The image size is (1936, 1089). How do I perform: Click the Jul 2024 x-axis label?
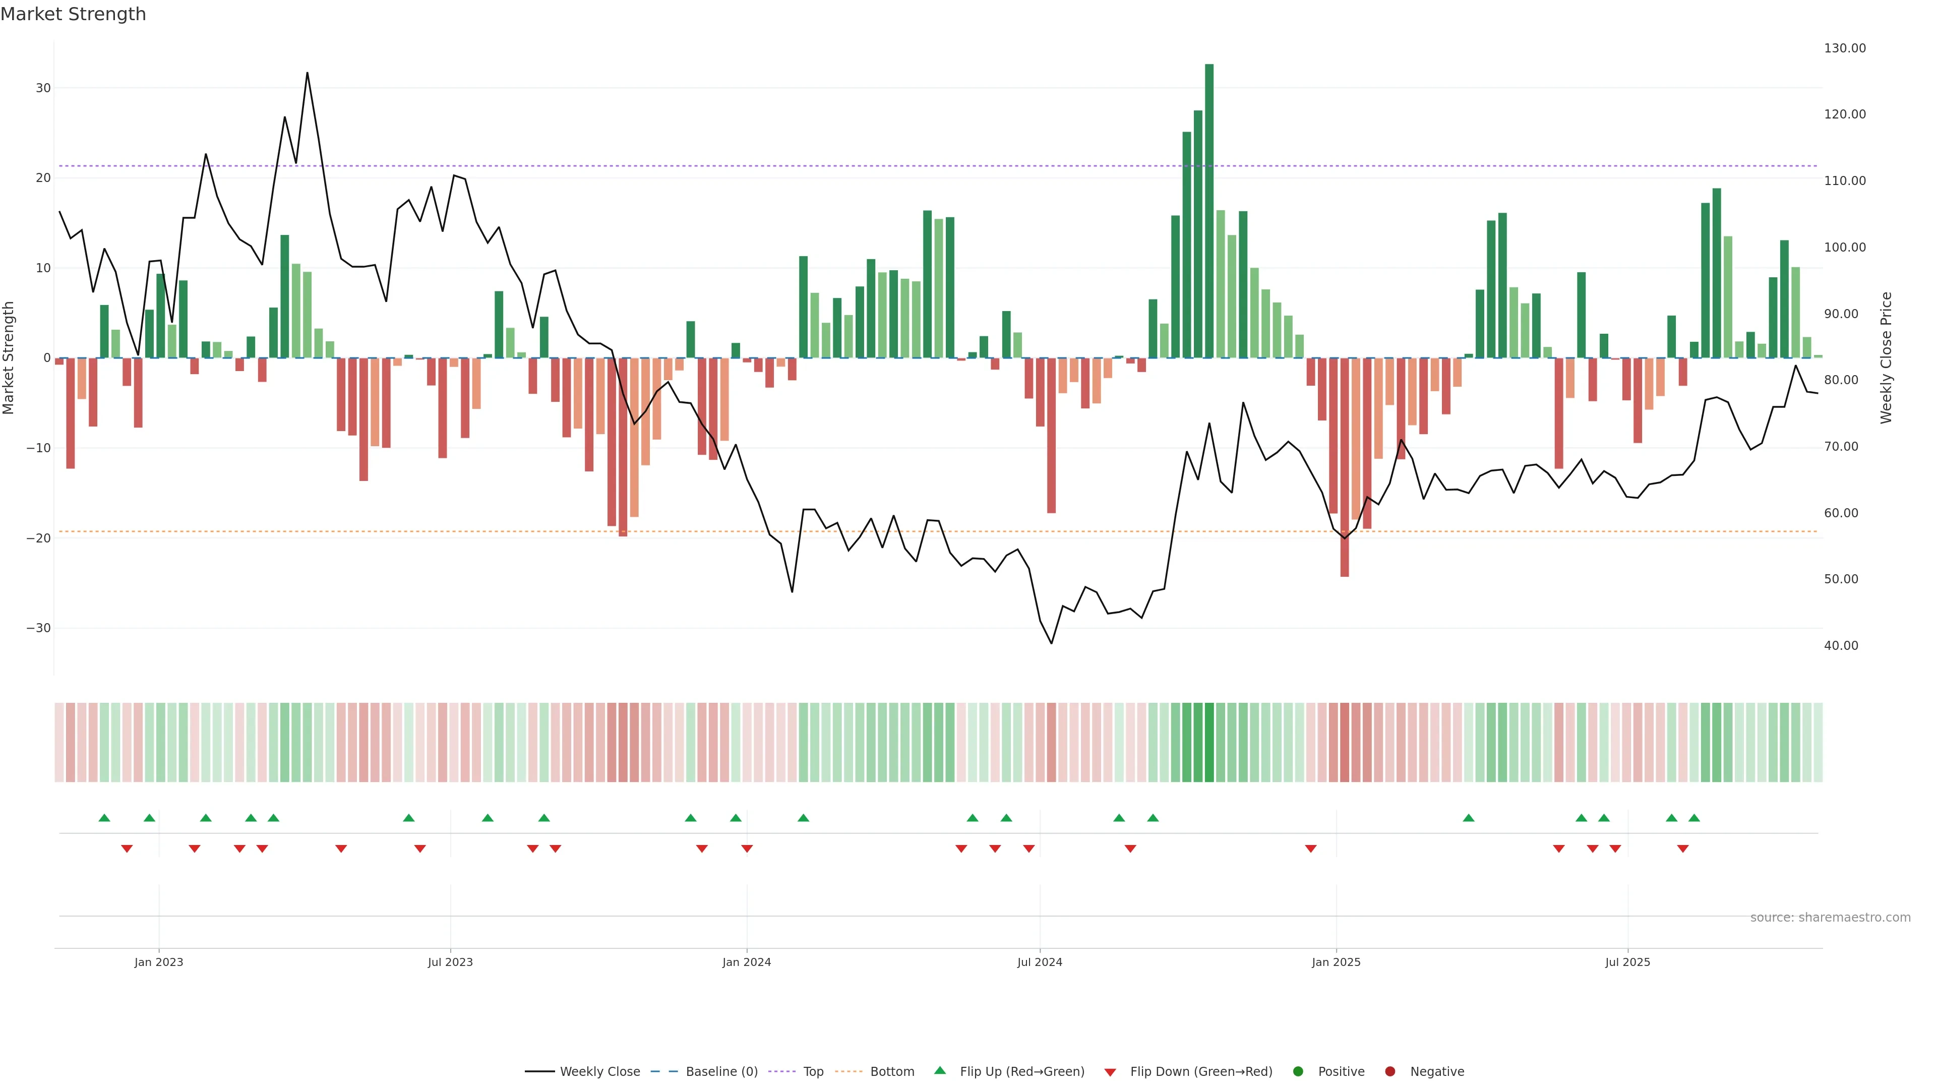1040,962
